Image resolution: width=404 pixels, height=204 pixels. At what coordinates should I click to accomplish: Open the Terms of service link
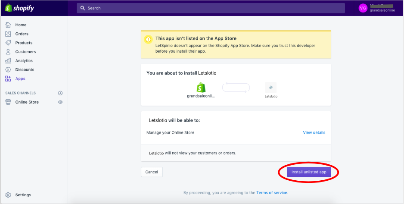point(272,193)
